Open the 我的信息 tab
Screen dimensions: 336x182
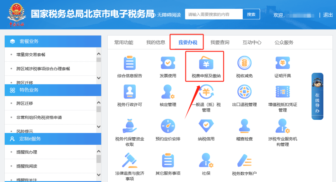point(156,42)
